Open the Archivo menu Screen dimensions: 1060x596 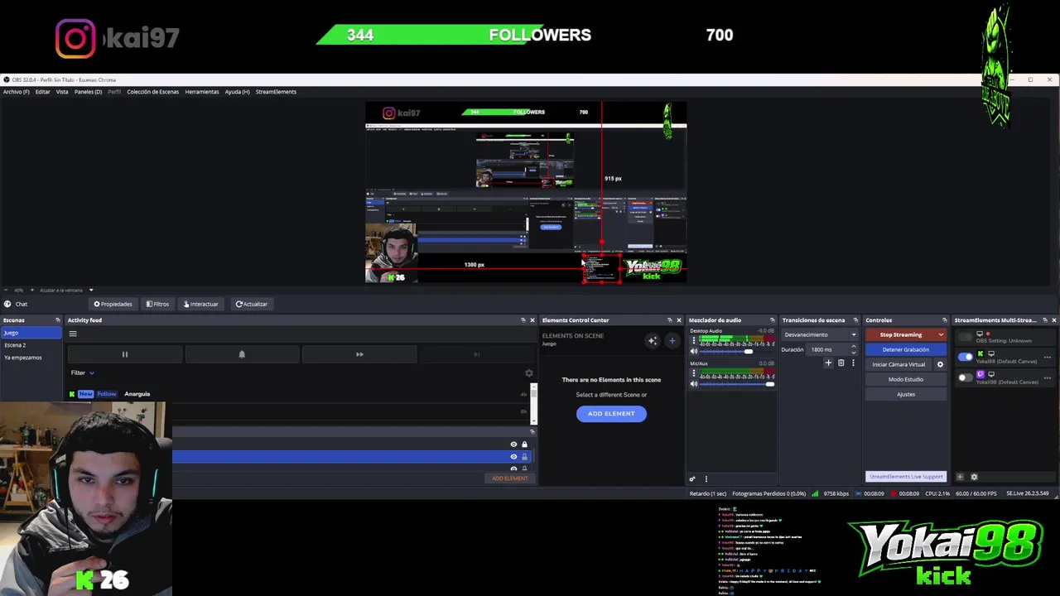pos(16,92)
